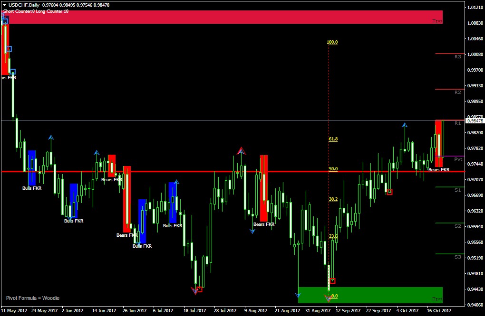This screenshot has width=485, height=316.
Task: Click the 9 Aug 2017 date label
Action: tap(255, 310)
